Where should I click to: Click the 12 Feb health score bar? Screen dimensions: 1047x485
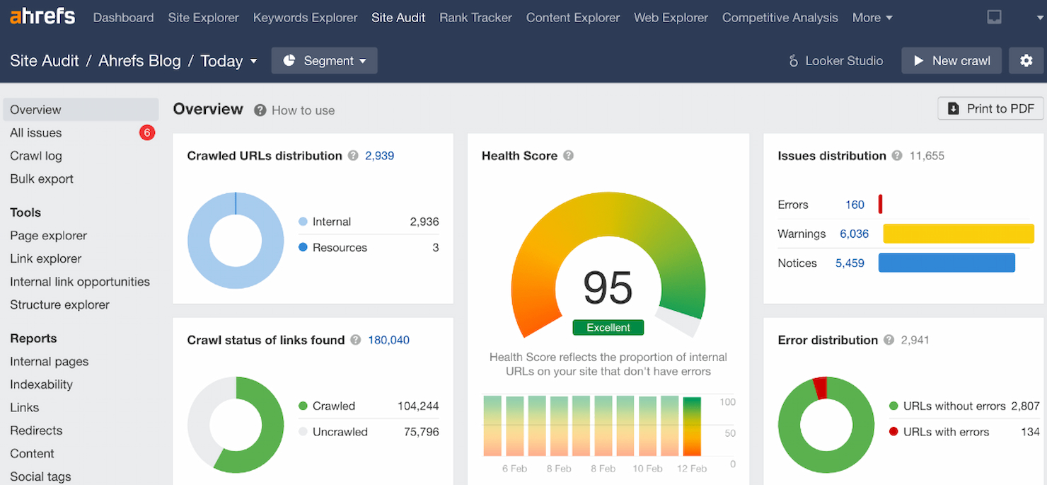[692, 426]
